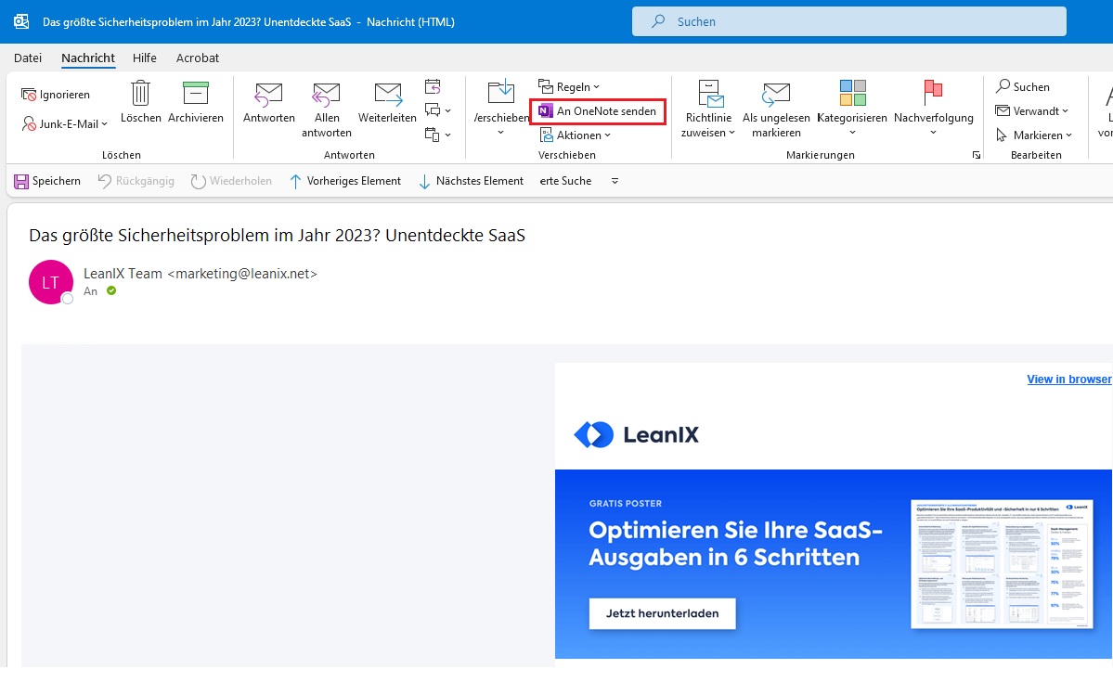Click the Ignorieren conversation button
The width and height of the screenshot is (1113, 682).
pos(56,95)
